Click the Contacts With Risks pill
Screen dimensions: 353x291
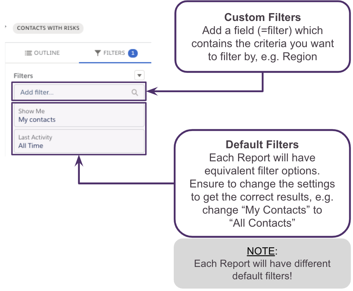point(48,28)
